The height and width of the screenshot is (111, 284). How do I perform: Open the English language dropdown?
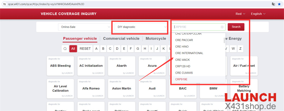pyautogui.click(x=258, y=14)
